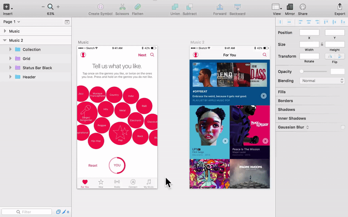Screen dimensions: 348x217
Task: Click the Position X field
Action: pyautogui.click(x=309, y=32)
